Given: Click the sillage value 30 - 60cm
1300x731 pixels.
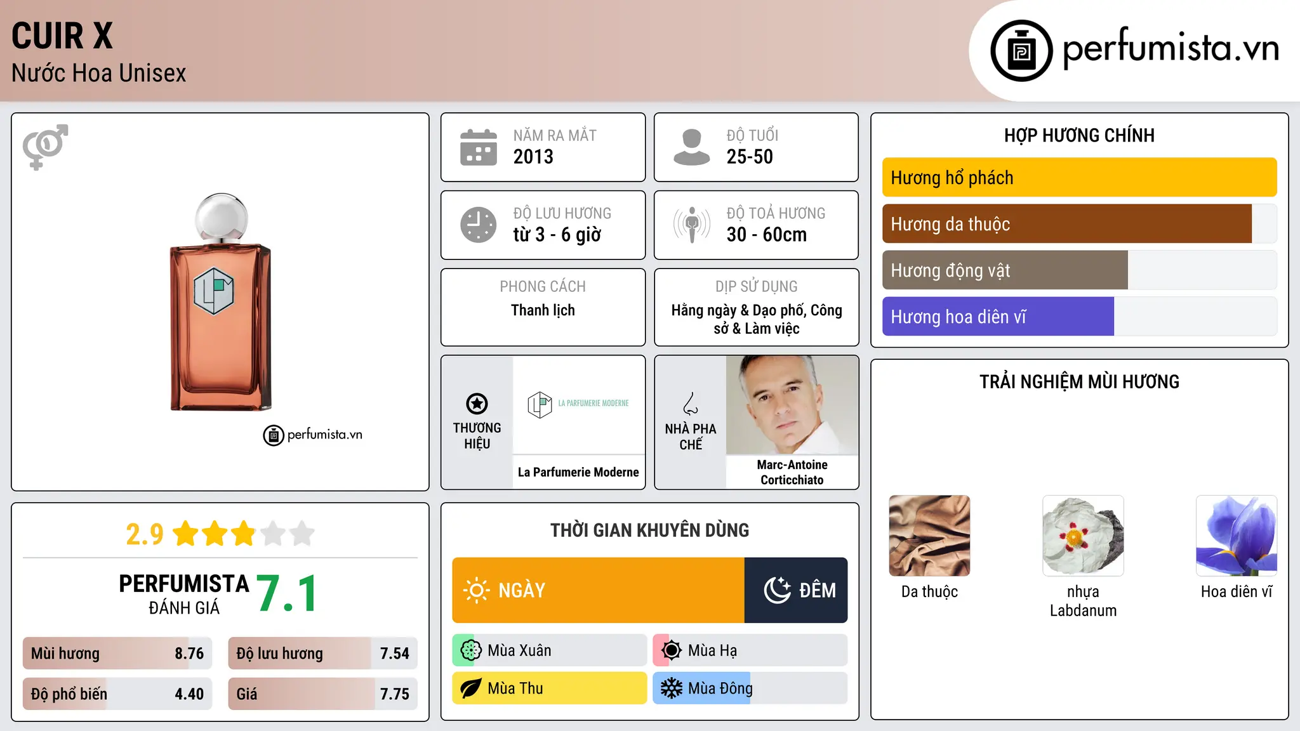Looking at the screenshot, I should [767, 235].
